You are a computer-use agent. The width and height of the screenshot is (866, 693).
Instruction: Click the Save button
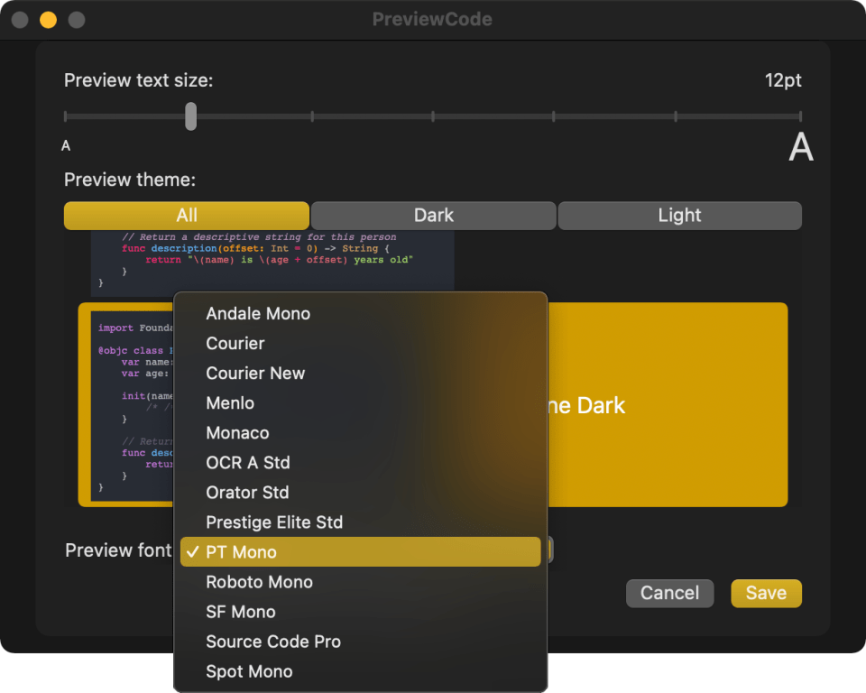[766, 593]
